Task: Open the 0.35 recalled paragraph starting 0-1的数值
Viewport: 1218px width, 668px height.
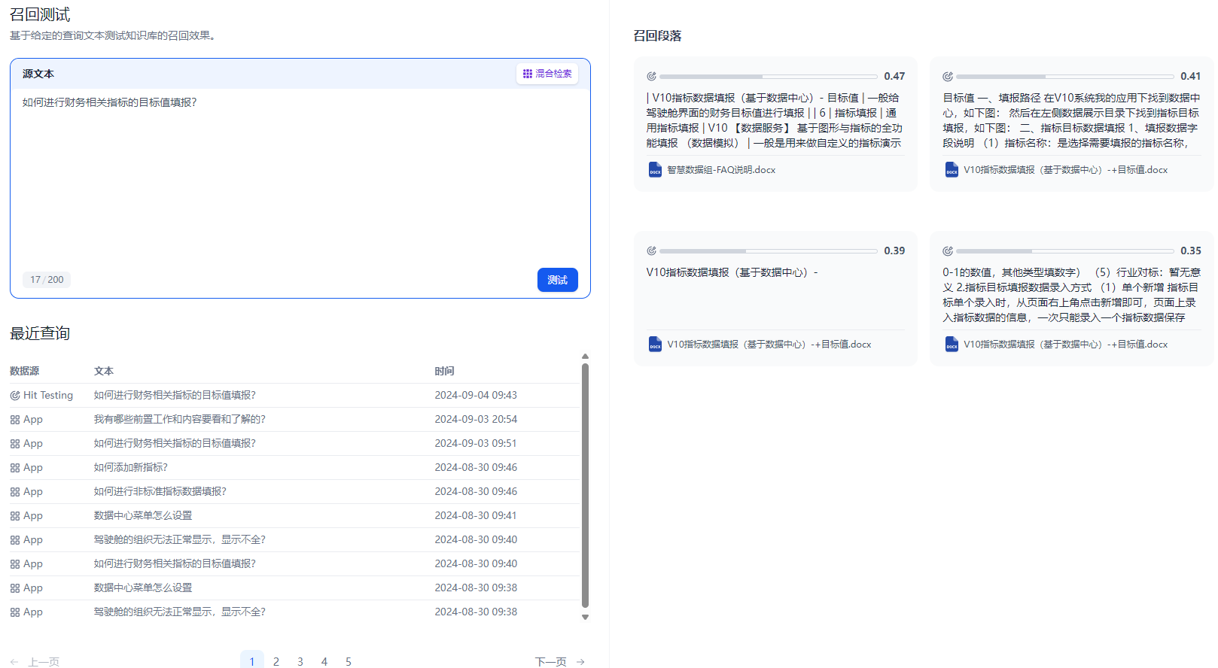Action: pyautogui.click(x=1071, y=295)
